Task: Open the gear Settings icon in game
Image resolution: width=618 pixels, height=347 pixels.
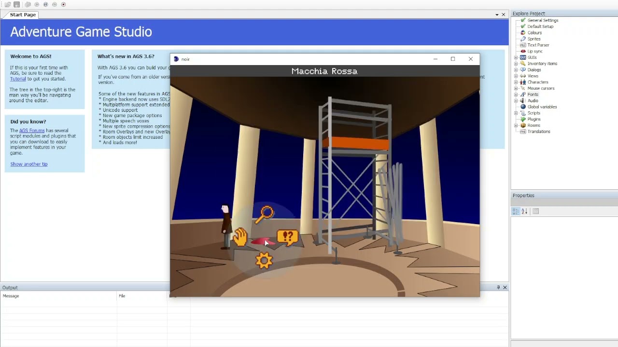Action: 264,261
